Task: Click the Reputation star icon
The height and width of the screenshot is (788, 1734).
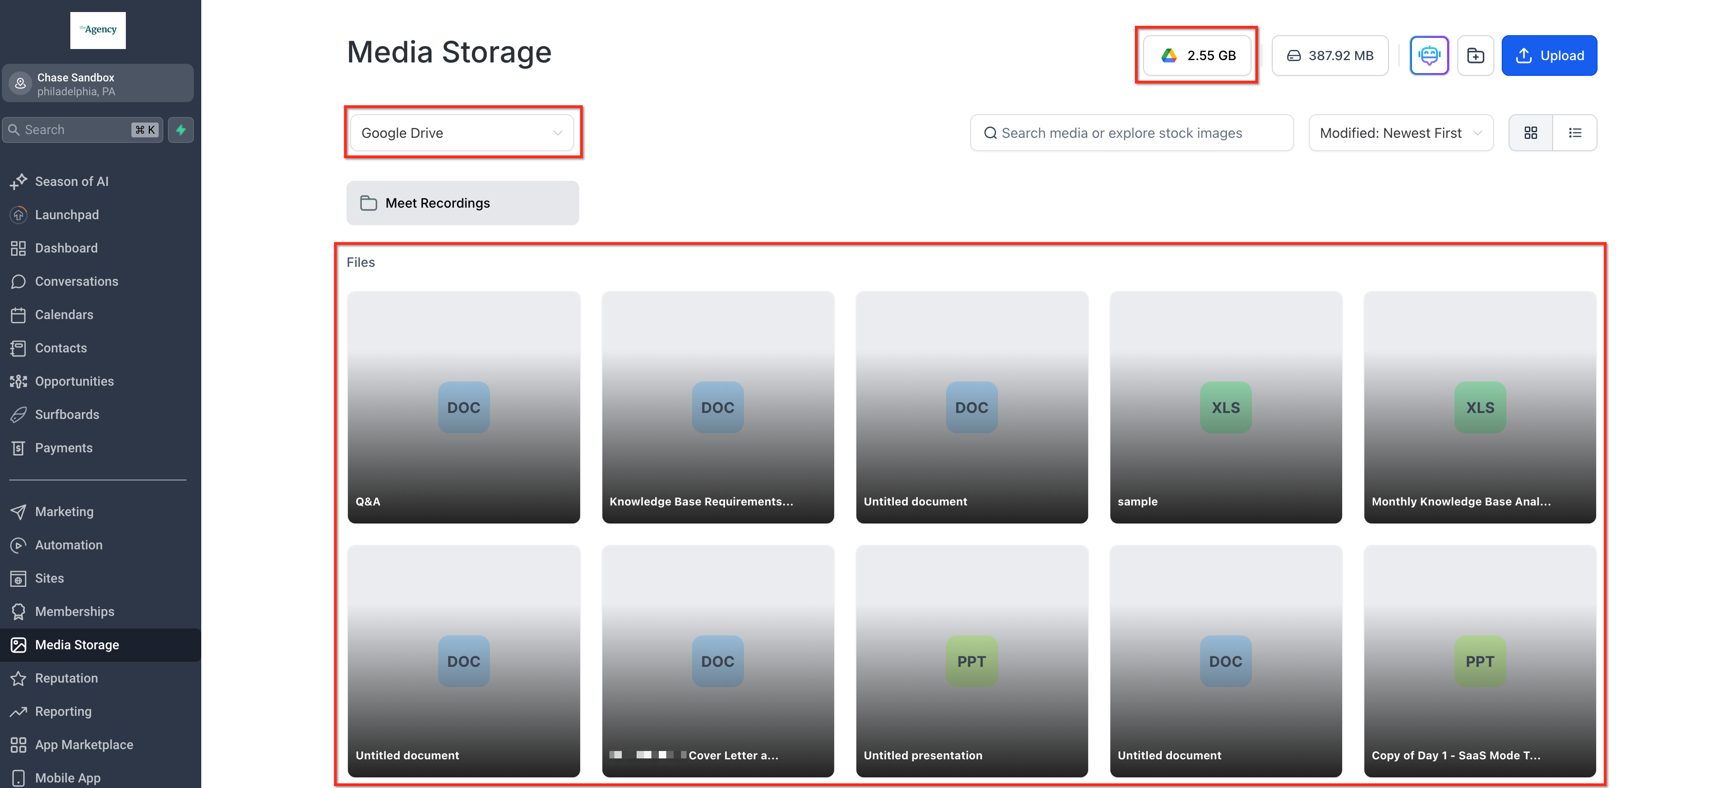Action: pos(18,678)
